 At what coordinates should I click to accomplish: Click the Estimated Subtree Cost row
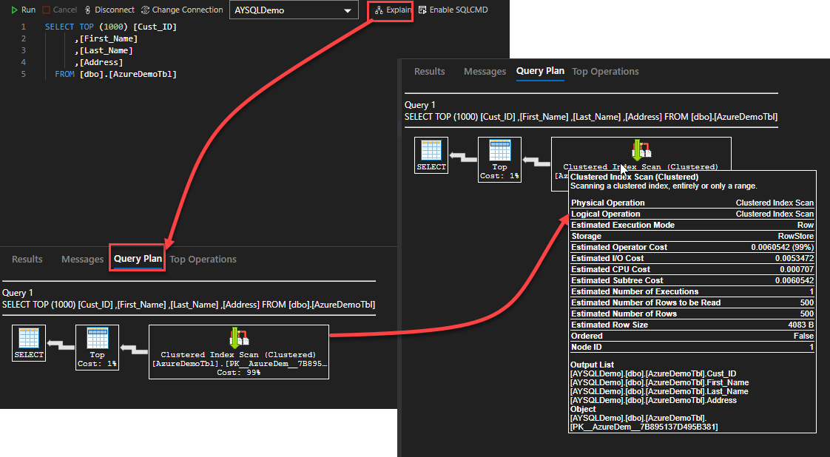[x=692, y=280]
